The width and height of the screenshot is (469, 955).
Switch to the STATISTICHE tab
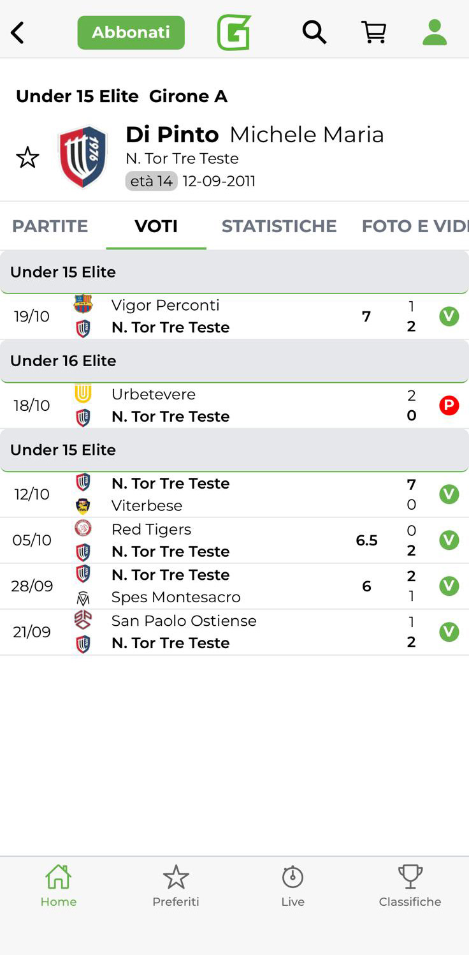(279, 226)
